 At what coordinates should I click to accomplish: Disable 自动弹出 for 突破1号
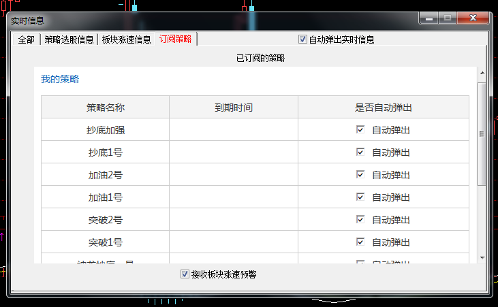coord(360,242)
